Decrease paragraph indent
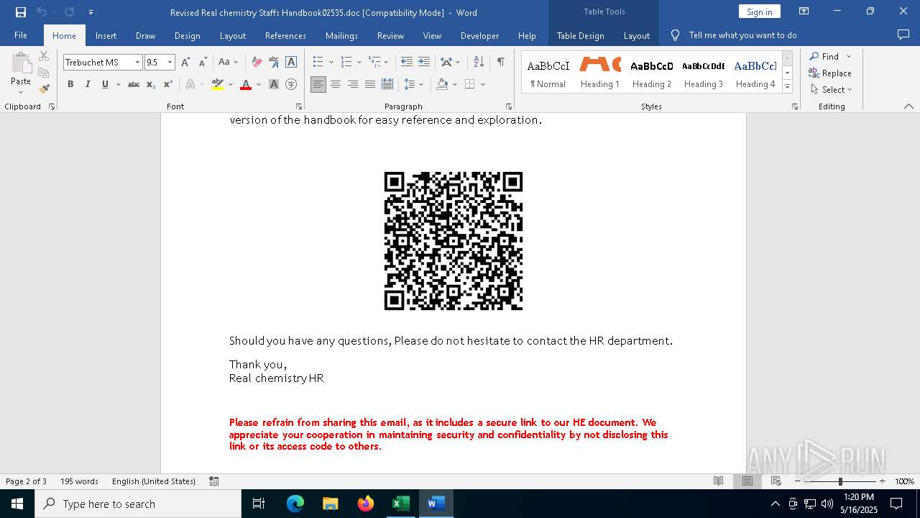 click(x=407, y=63)
